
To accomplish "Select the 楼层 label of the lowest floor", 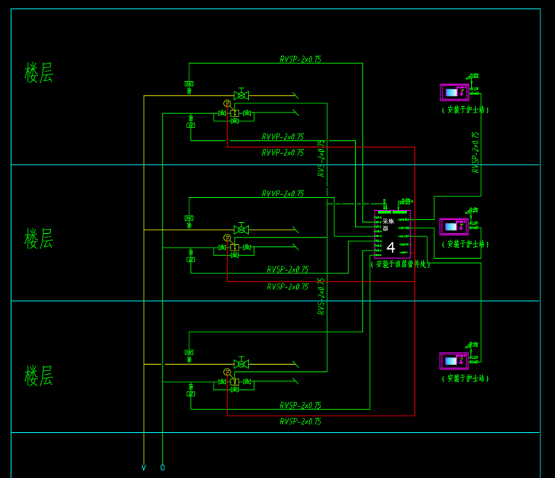I will click(x=39, y=376).
